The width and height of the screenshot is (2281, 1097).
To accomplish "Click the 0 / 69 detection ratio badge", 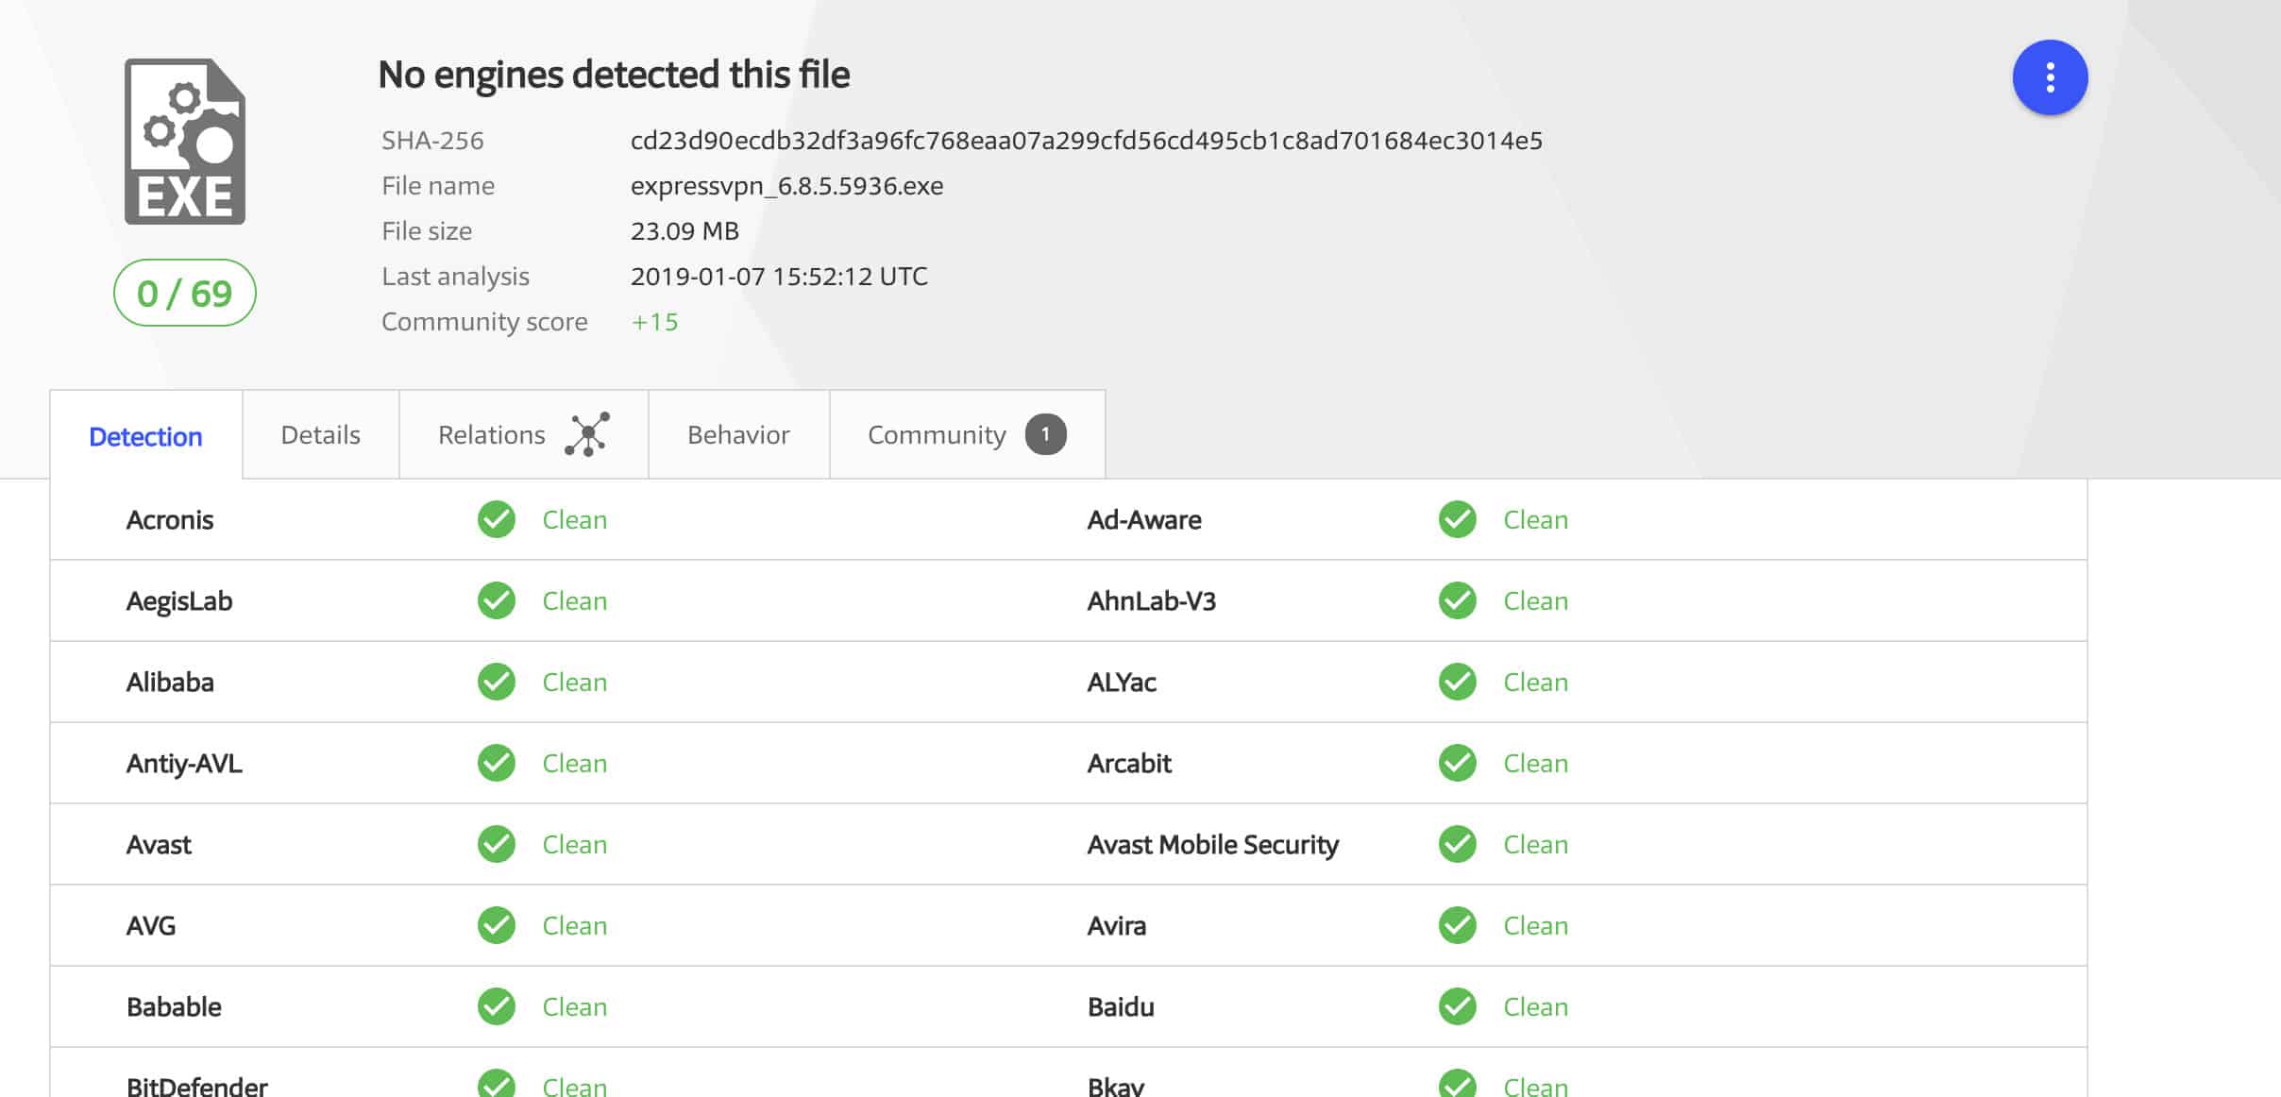I will click(x=185, y=293).
